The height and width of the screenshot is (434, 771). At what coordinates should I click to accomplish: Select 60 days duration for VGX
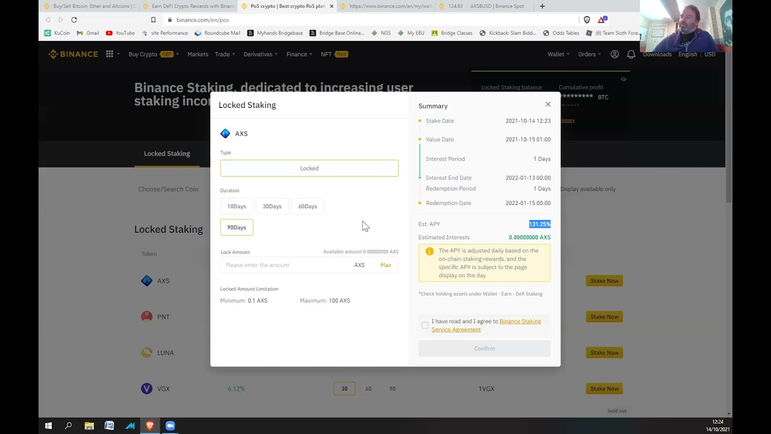point(369,389)
